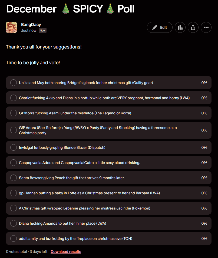
Task: Select the Hannah and Lotte LWA option
Action: [x=14, y=193]
